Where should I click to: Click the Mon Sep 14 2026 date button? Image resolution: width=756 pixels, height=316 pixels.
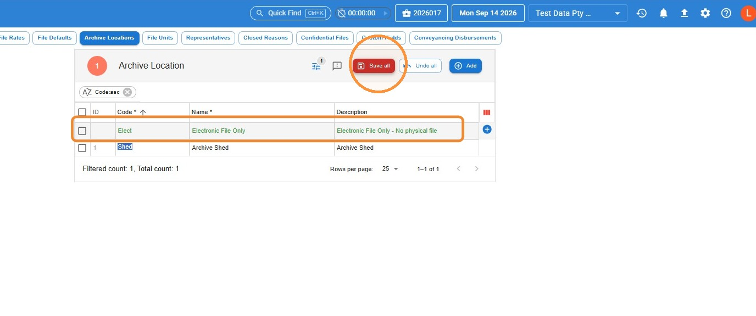(488, 13)
